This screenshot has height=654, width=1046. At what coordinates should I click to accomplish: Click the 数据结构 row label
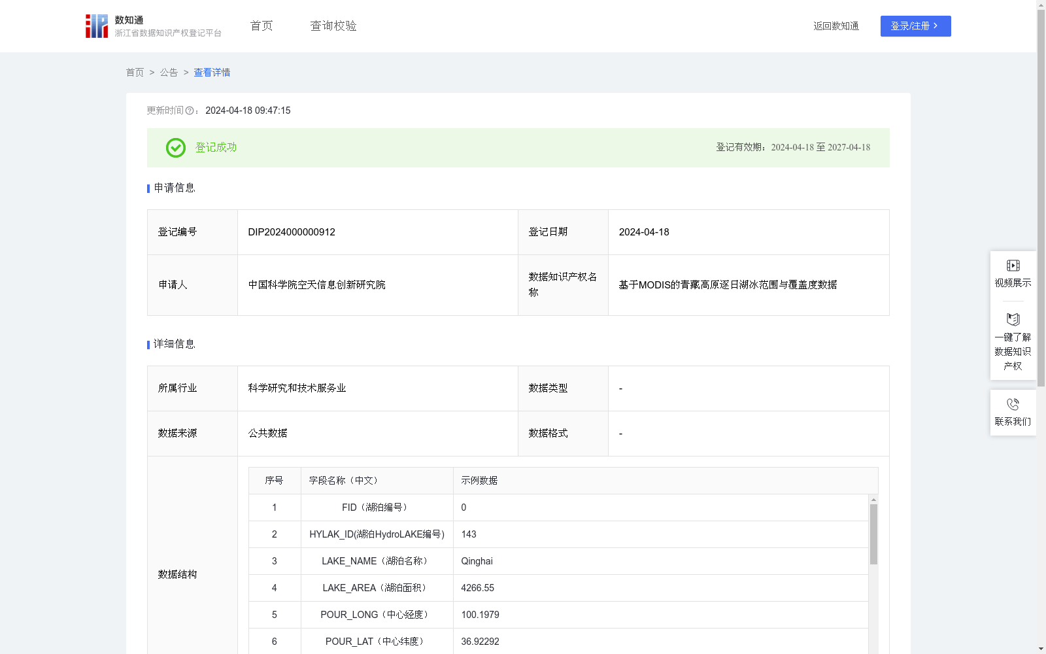point(178,574)
